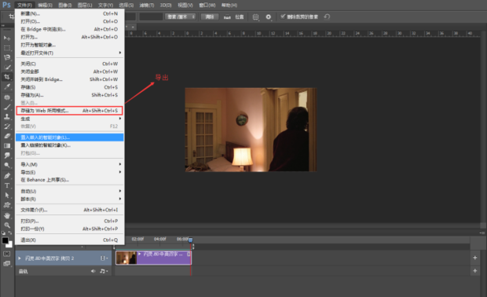Select the Pen tool
Screen dimensions: 487x297
tap(7, 176)
